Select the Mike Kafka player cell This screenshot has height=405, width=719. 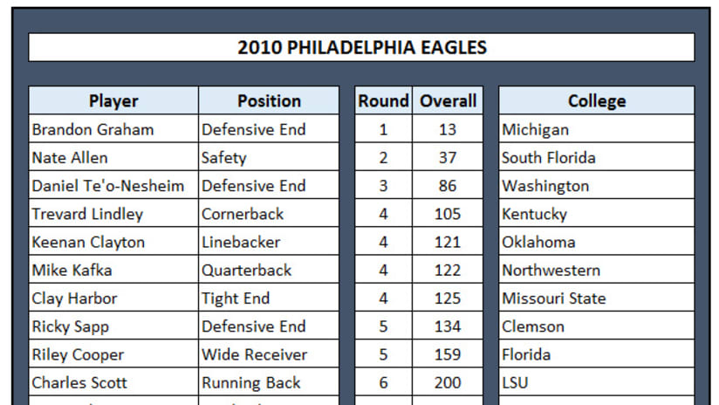click(113, 271)
